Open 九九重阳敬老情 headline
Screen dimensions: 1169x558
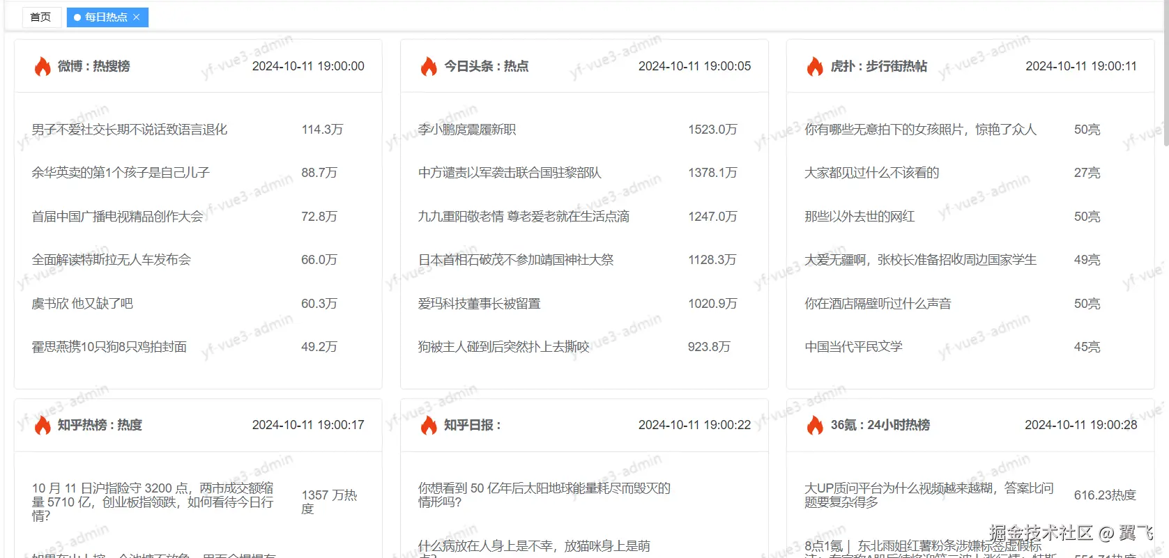click(524, 217)
